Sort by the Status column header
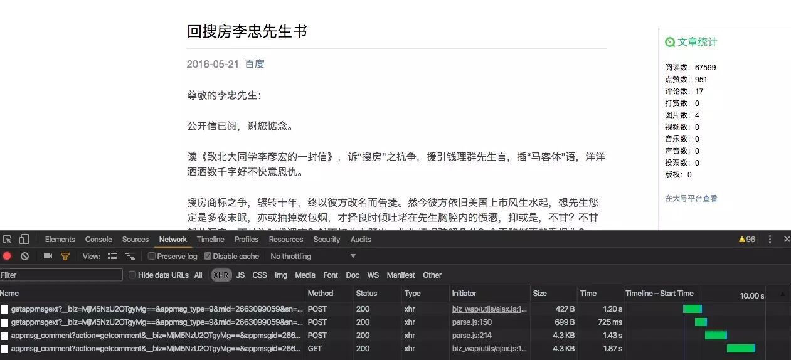791x360 pixels. click(x=377, y=294)
